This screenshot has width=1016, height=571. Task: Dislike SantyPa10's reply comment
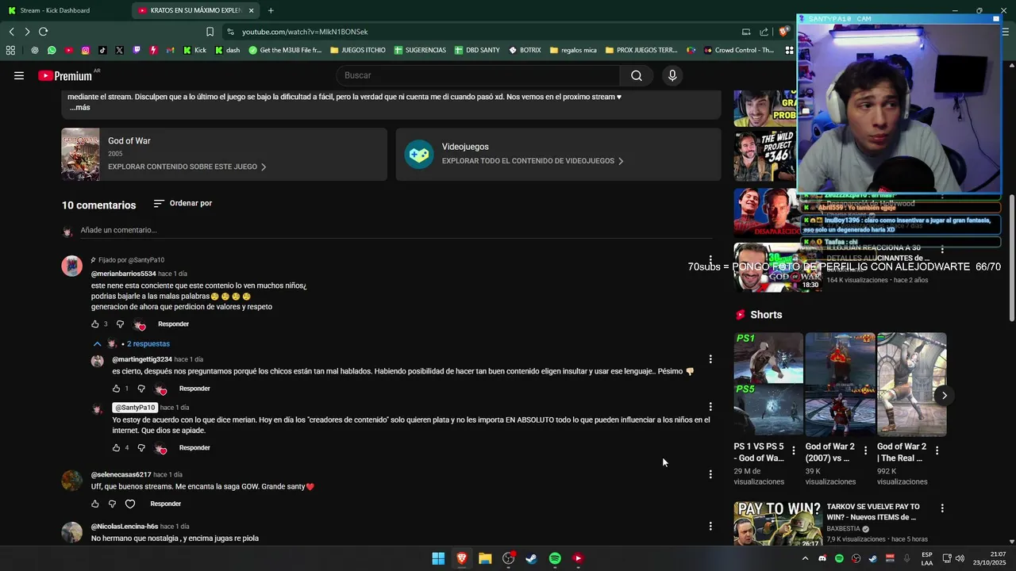click(x=141, y=448)
